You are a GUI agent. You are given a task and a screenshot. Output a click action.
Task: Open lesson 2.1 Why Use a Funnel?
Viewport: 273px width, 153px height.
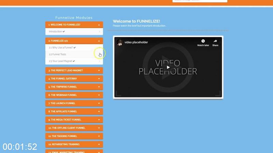tap(74, 48)
